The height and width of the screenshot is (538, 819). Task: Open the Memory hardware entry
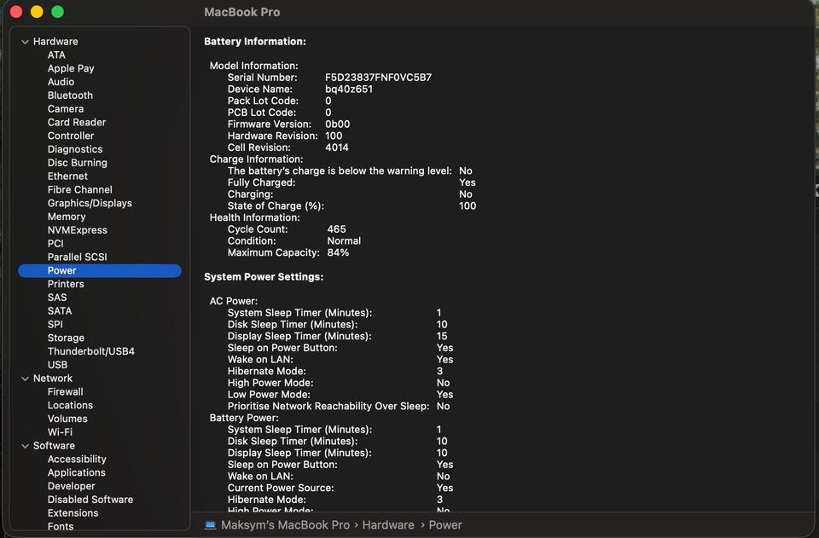[x=67, y=217]
